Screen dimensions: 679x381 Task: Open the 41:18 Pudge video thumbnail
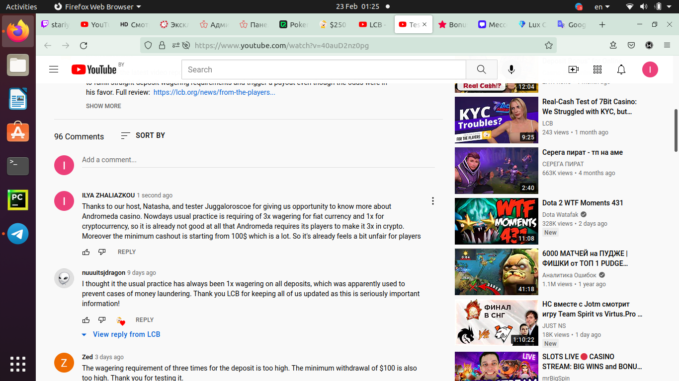click(x=497, y=272)
